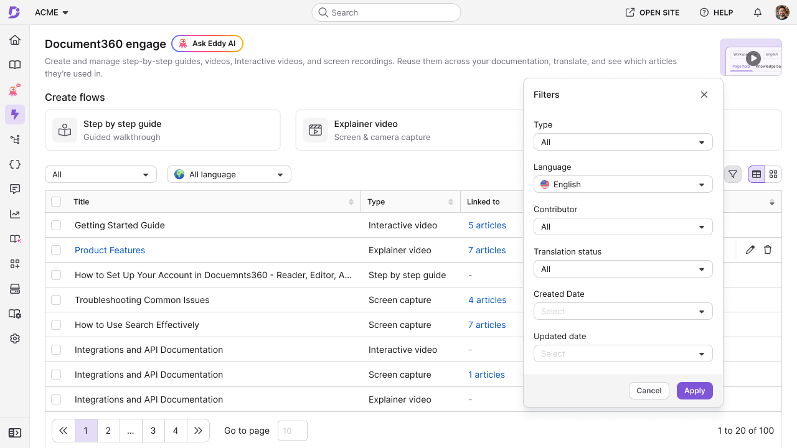This screenshot has width=797, height=448.
Task: Sort by the Title column
Action: click(x=351, y=202)
